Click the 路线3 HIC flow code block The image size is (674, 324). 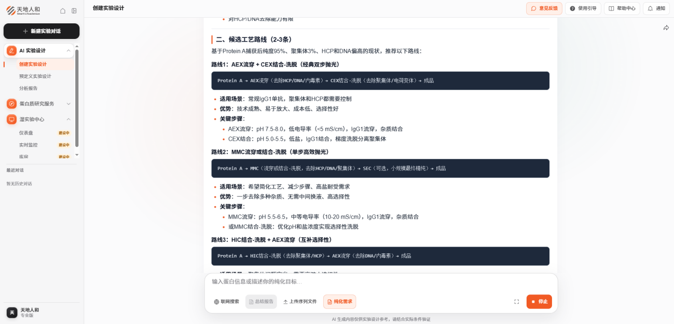tap(380, 256)
